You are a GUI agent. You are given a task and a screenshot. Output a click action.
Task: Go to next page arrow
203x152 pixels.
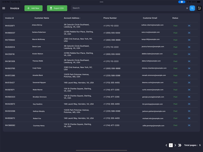[x=175, y=145]
